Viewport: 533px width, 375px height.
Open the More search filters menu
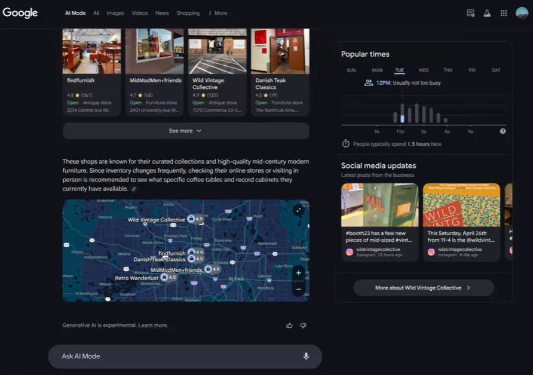(x=218, y=13)
